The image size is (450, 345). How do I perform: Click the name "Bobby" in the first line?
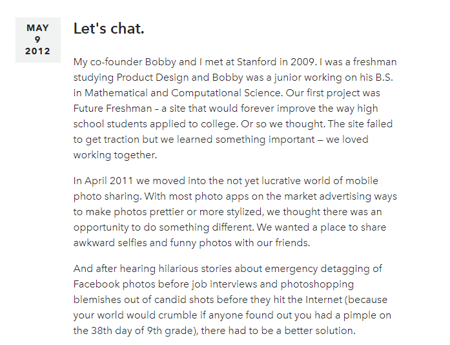160,62
